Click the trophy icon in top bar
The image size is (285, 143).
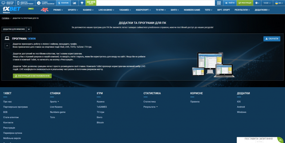click(82, 3)
